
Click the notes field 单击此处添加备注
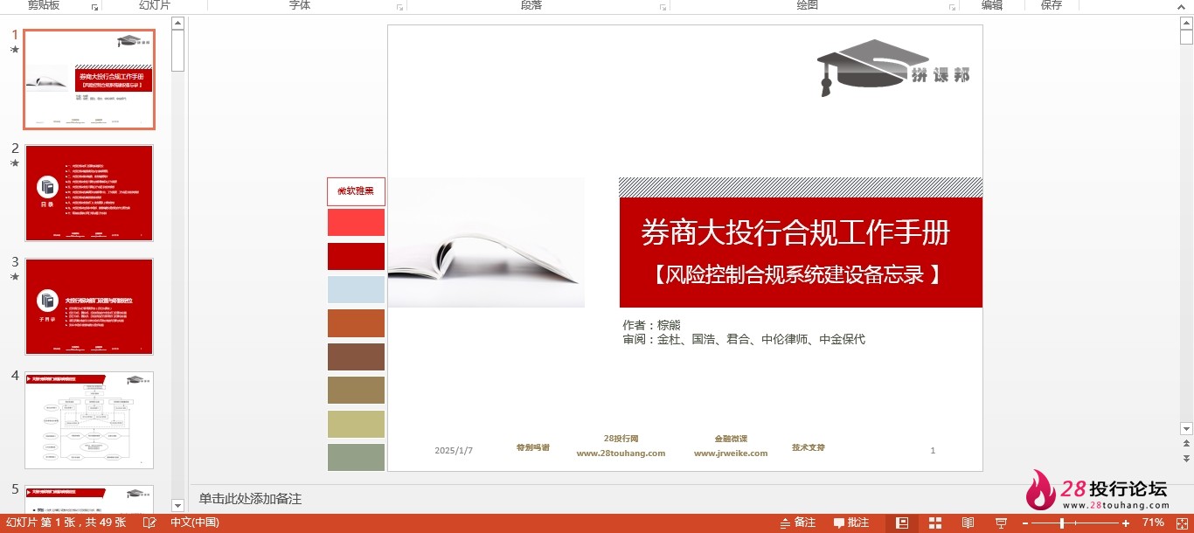point(250,499)
